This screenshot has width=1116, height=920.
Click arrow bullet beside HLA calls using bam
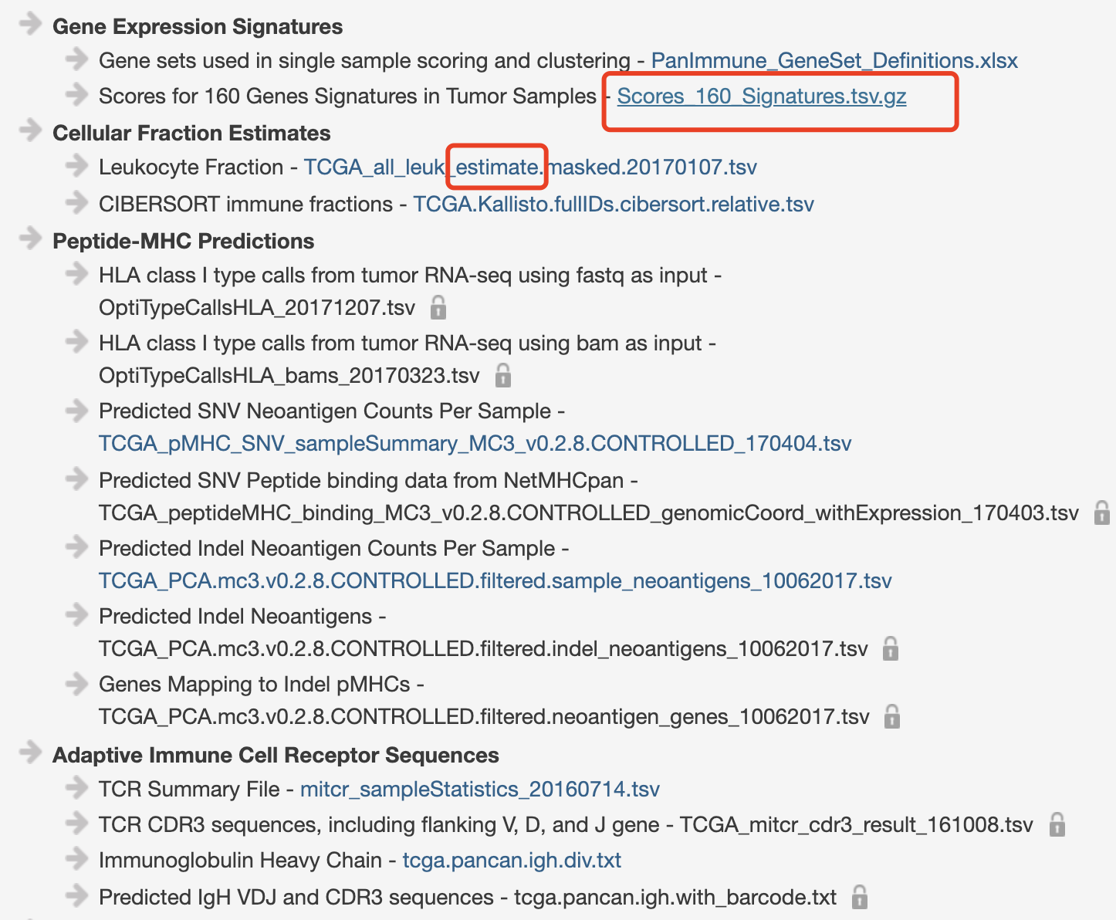(76, 340)
